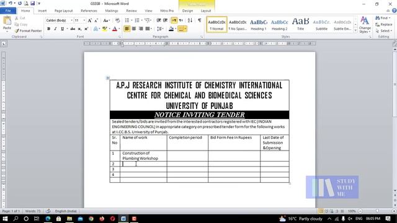The image size is (397, 223).
Task: Set right-to-left text direction
Action: tap(181, 20)
